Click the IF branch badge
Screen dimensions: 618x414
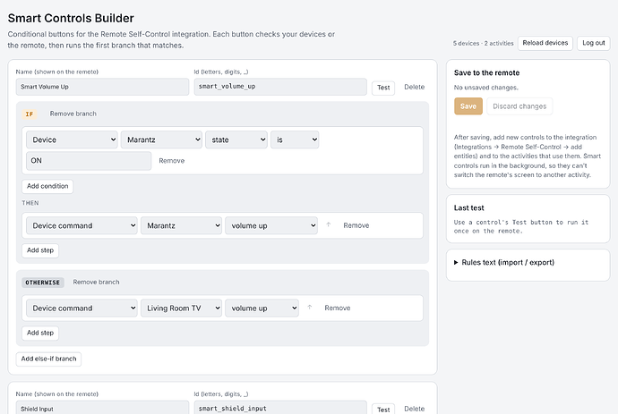[30, 114]
